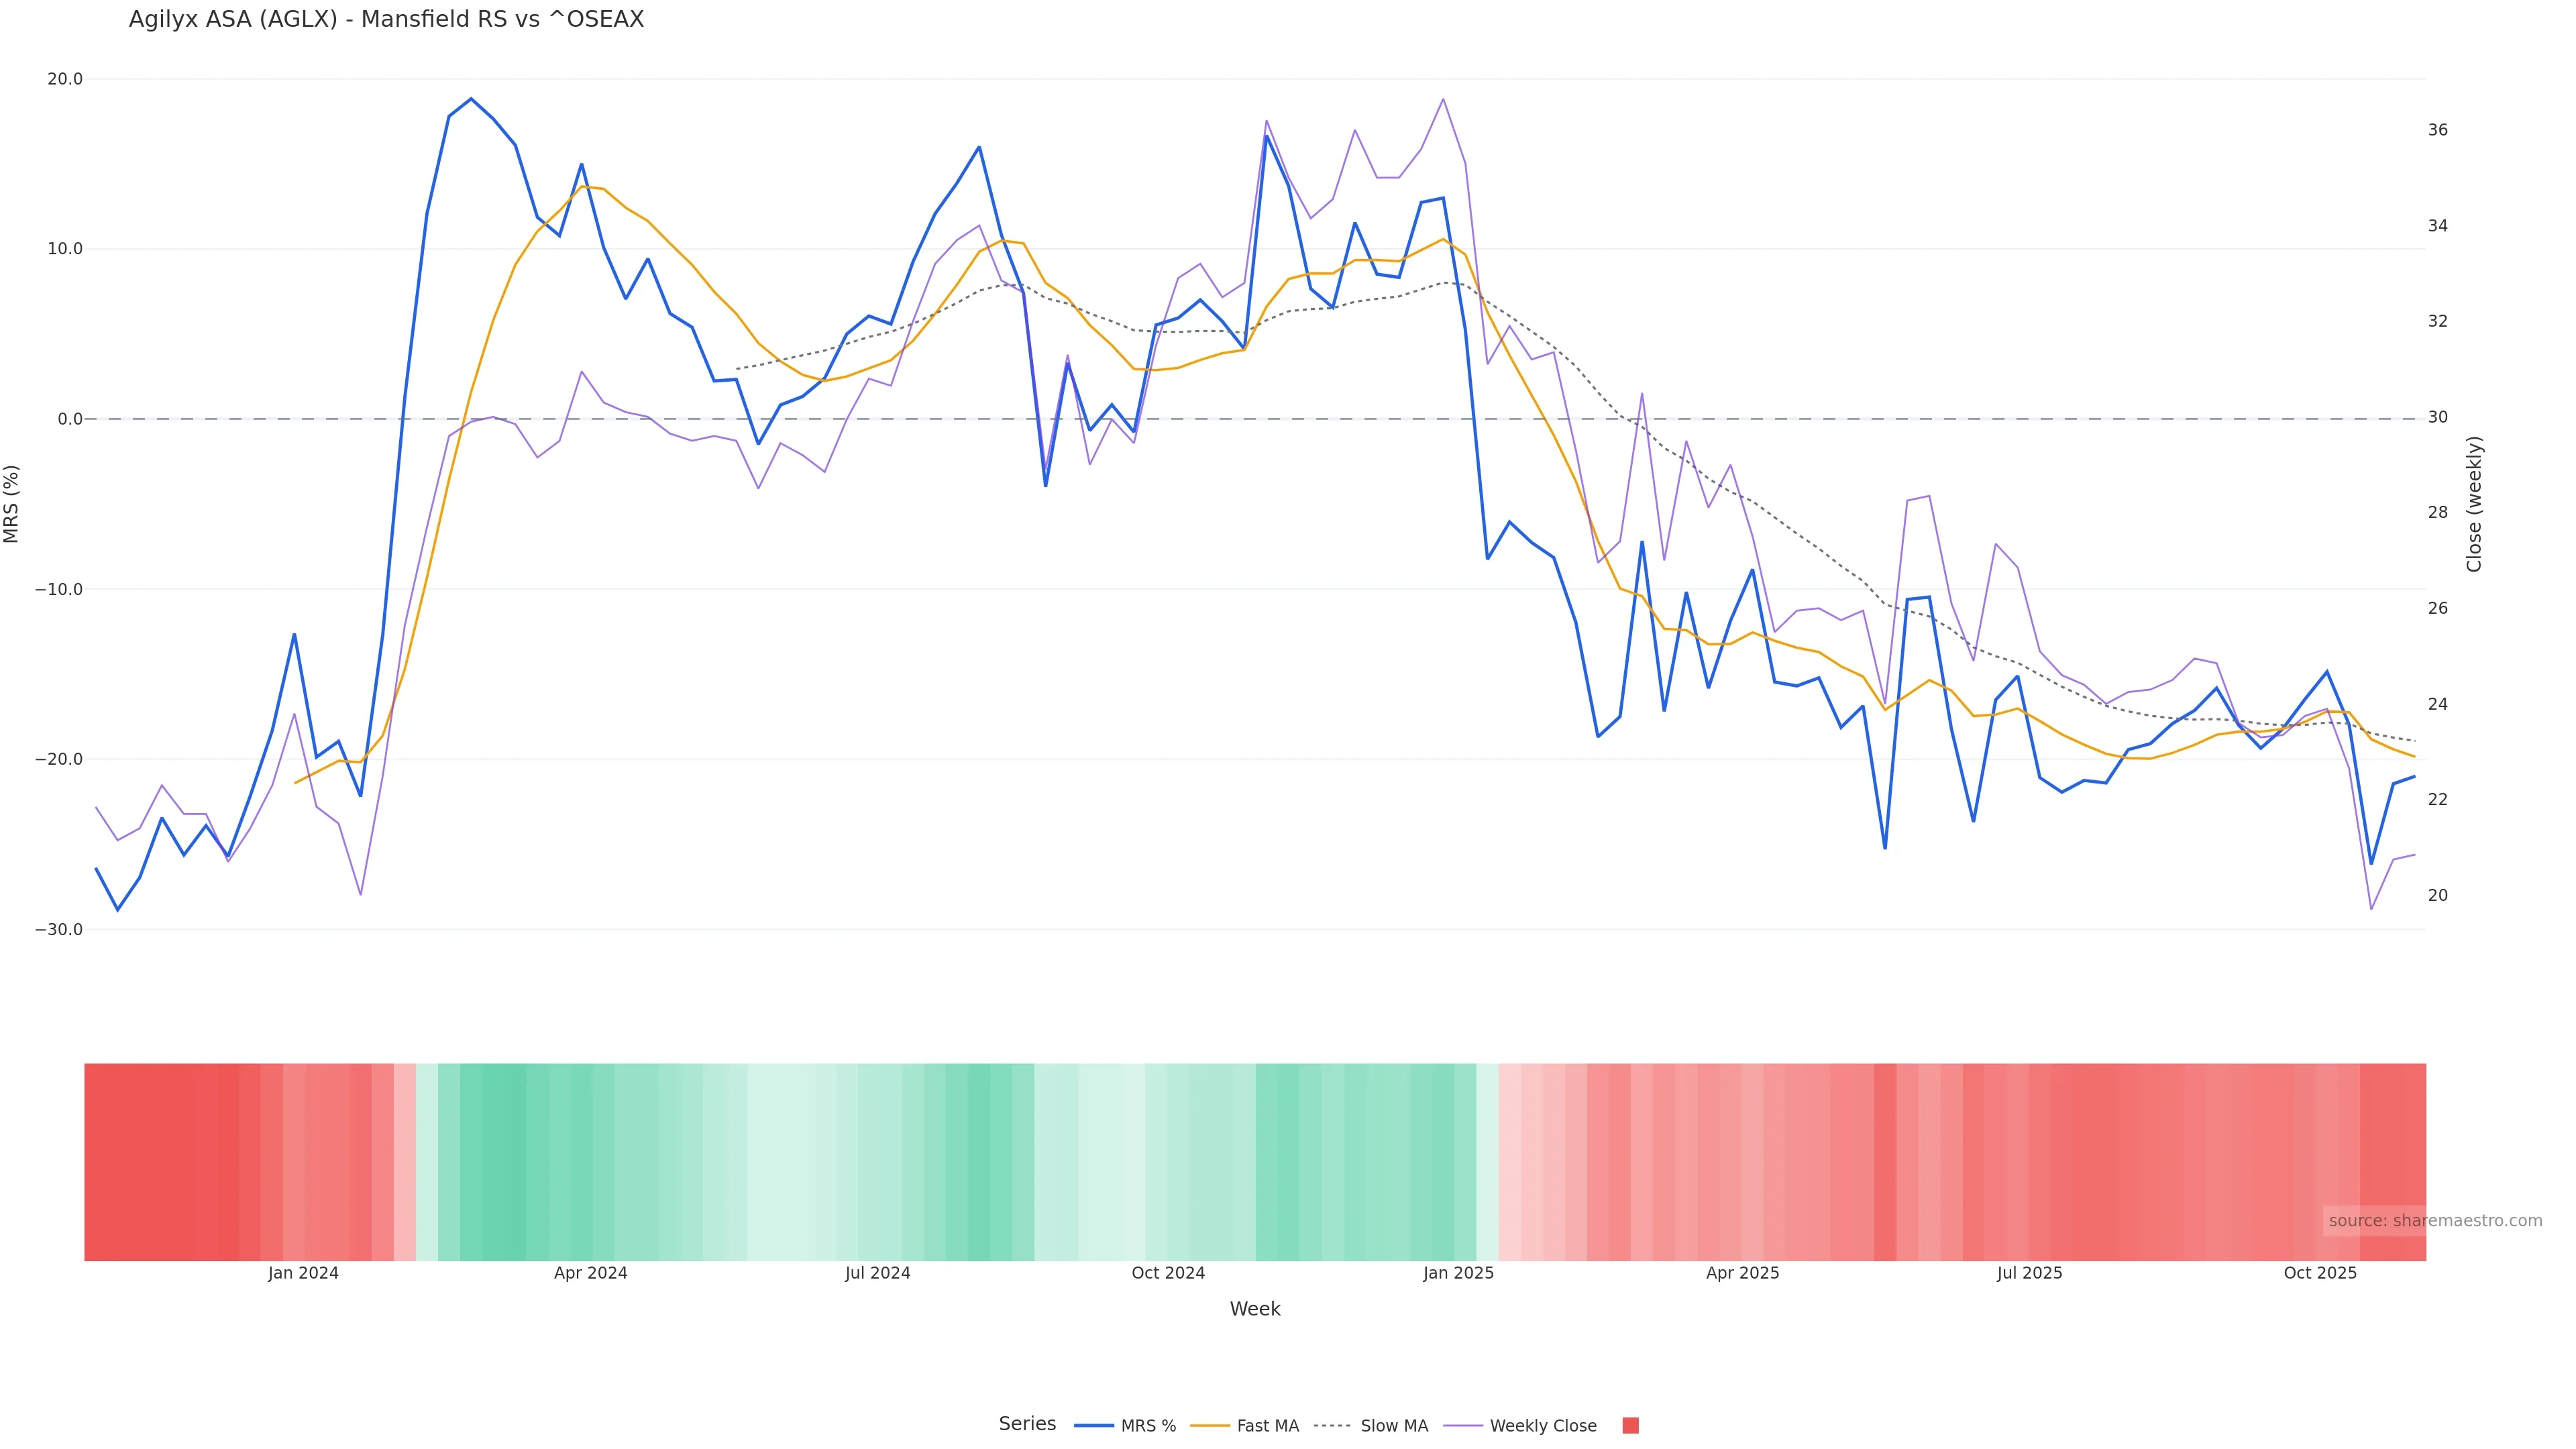Click the Apr 2024 x-axis tick label
The height and width of the screenshot is (1449, 2576).
click(590, 1273)
